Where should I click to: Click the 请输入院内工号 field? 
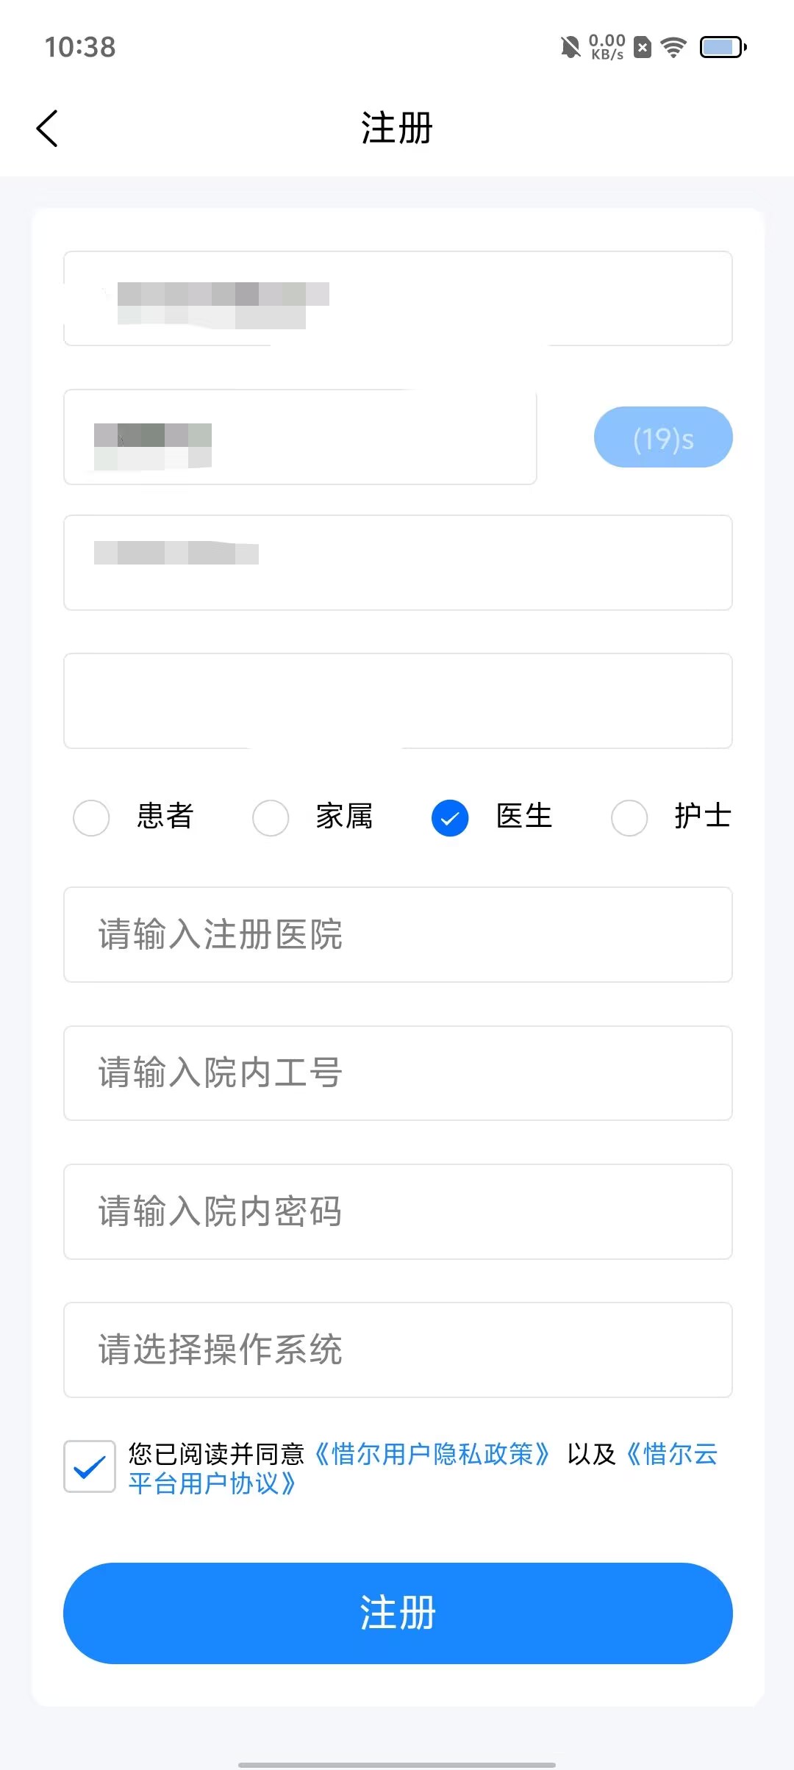tap(398, 1072)
